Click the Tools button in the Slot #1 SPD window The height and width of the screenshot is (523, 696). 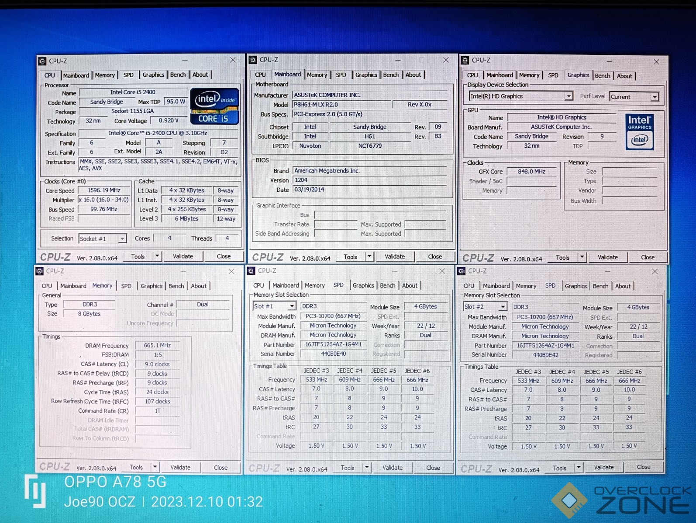point(348,468)
